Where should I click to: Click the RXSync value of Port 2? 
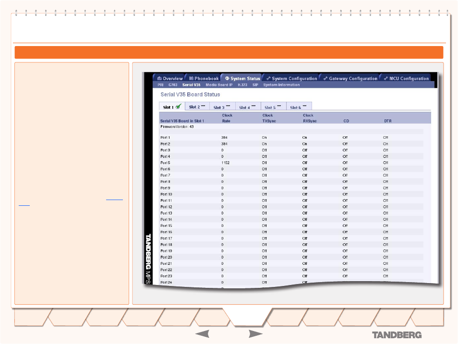pyautogui.click(x=305, y=144)
